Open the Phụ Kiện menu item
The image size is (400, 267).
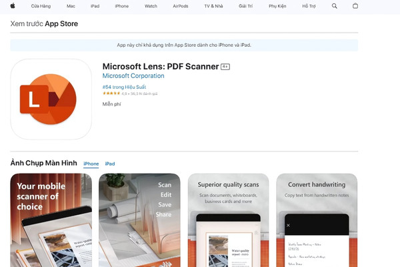click(x=277, y=6)
